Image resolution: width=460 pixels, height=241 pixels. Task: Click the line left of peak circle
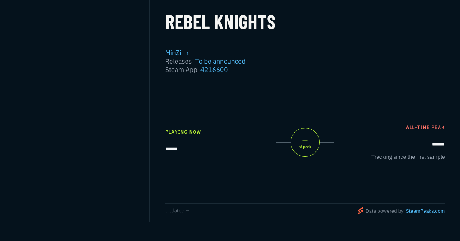coord(283,142)
